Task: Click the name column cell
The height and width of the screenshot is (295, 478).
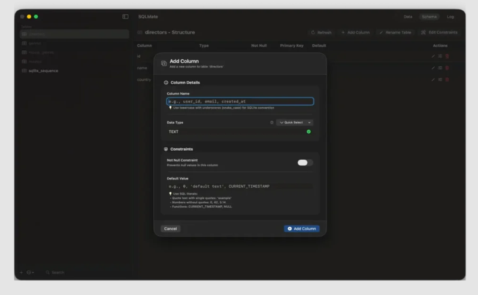Action: [142, 68]
